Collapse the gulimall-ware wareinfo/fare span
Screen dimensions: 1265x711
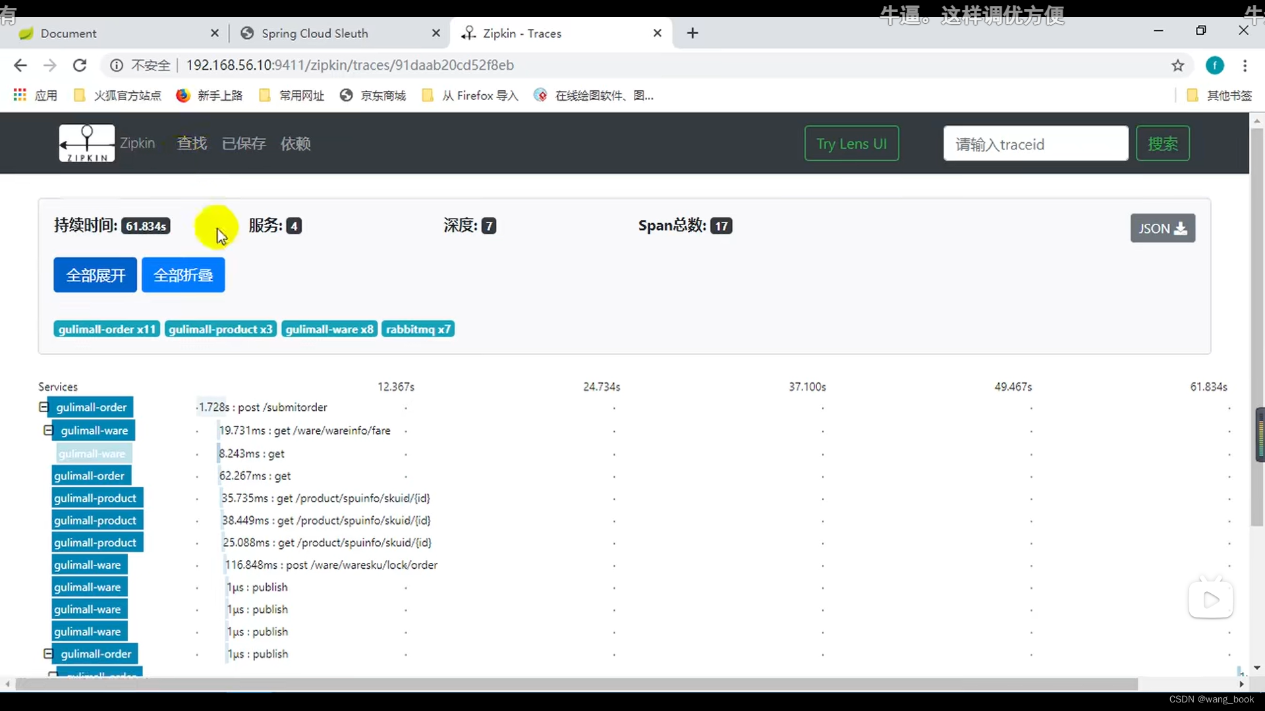click(48, 430)
